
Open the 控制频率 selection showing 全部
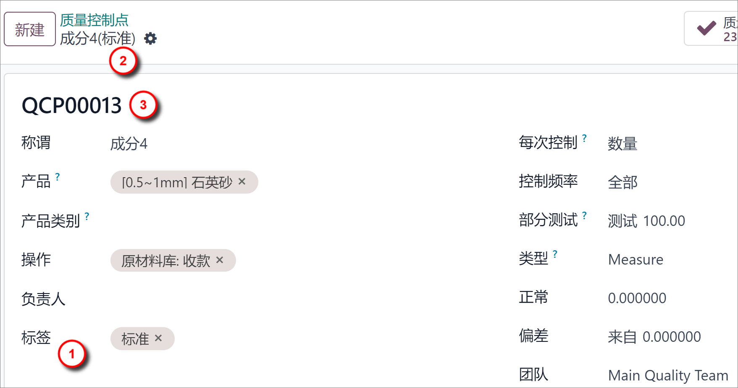pos(623,182)
